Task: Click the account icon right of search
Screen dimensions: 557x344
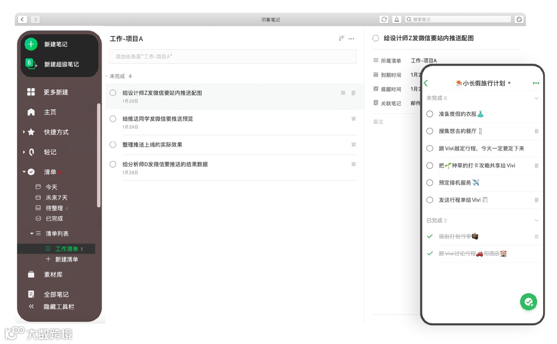Action: (519, 19)
